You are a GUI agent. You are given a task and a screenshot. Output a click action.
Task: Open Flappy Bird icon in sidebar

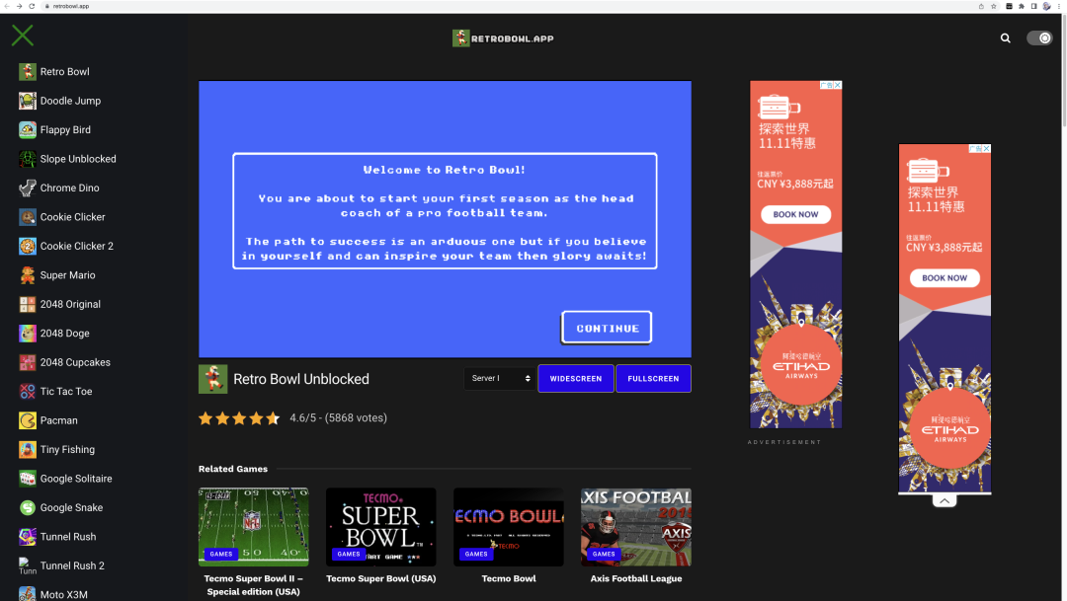pos(28,130)
